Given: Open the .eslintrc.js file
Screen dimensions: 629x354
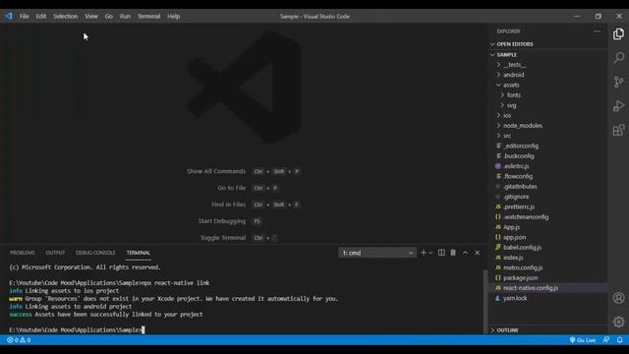Looking at the screenshot, I should (548, 166).
